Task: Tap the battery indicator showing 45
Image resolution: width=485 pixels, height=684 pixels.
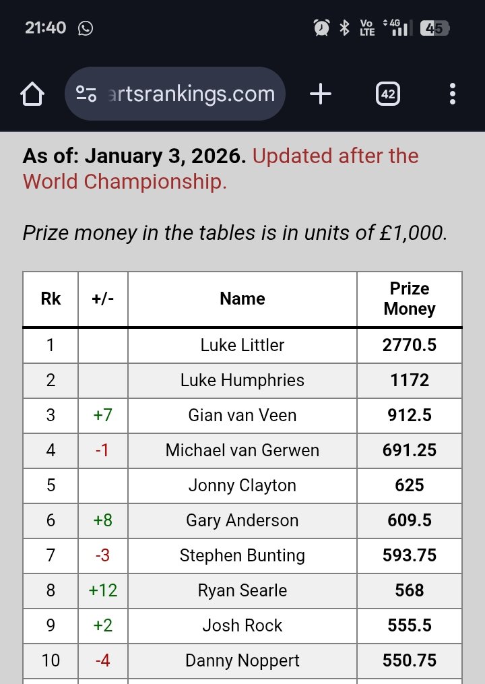Action: (x=434, y=28)
